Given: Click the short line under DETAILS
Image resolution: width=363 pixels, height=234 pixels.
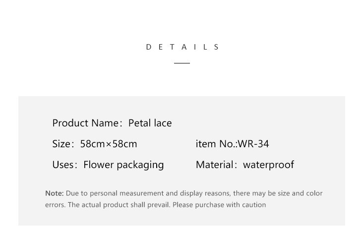Looking at the screenshot, I should [x=182, y=63].
